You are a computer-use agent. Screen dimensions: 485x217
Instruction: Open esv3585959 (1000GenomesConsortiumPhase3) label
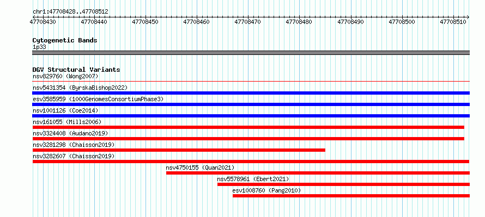pyautogui.click(x=98, y=99)
